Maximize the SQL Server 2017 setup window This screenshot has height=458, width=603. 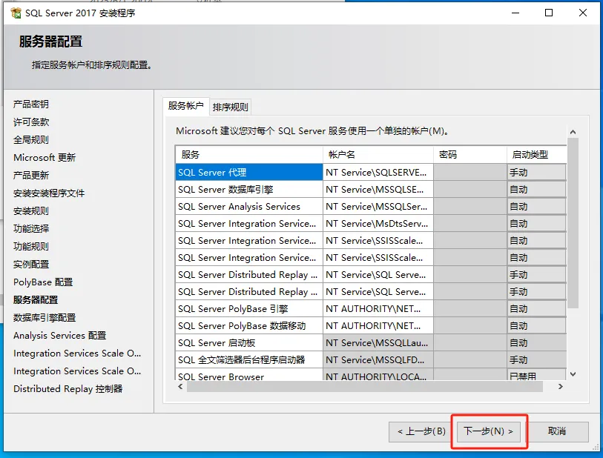(x=549, y=13)
